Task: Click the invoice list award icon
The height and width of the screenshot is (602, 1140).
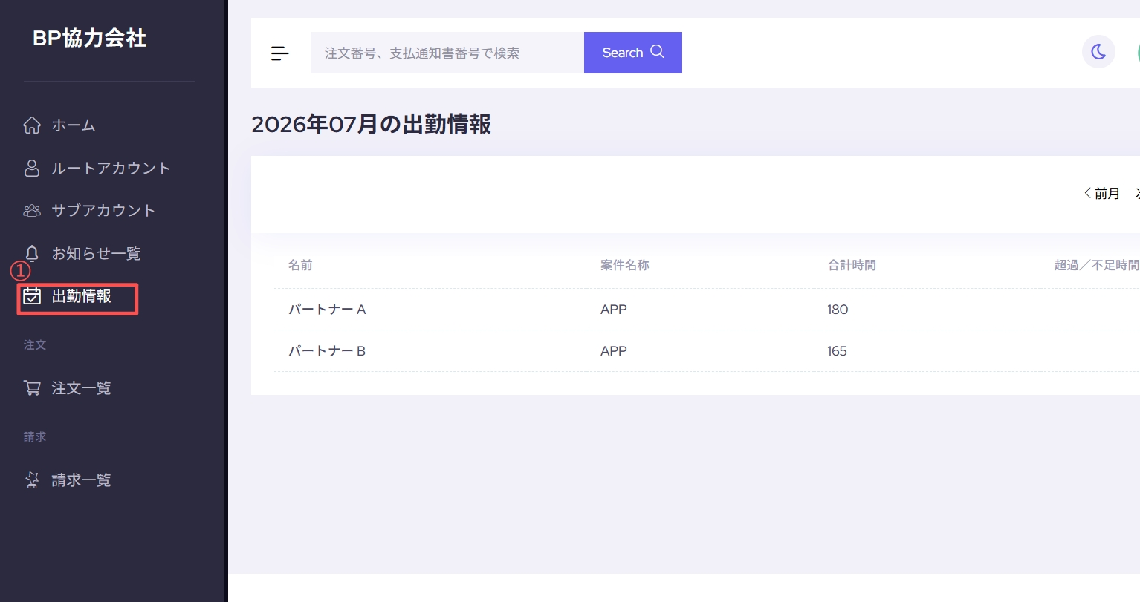Action: tap(32, 480)
